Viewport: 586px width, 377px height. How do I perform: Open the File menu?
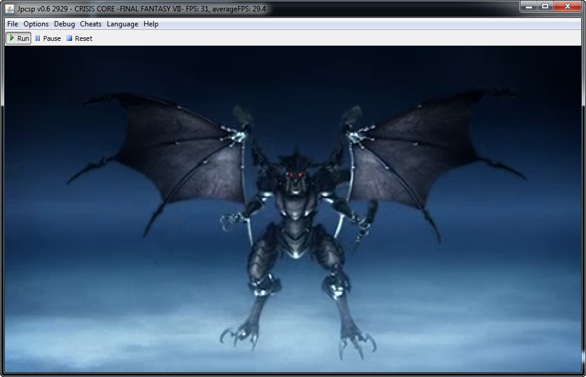(13, 24)
